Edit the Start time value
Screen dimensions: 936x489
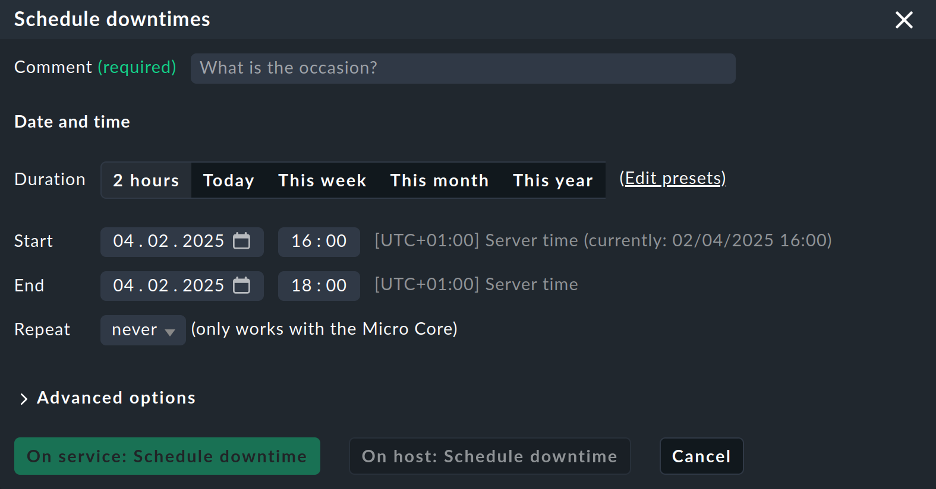coord(319,242)
